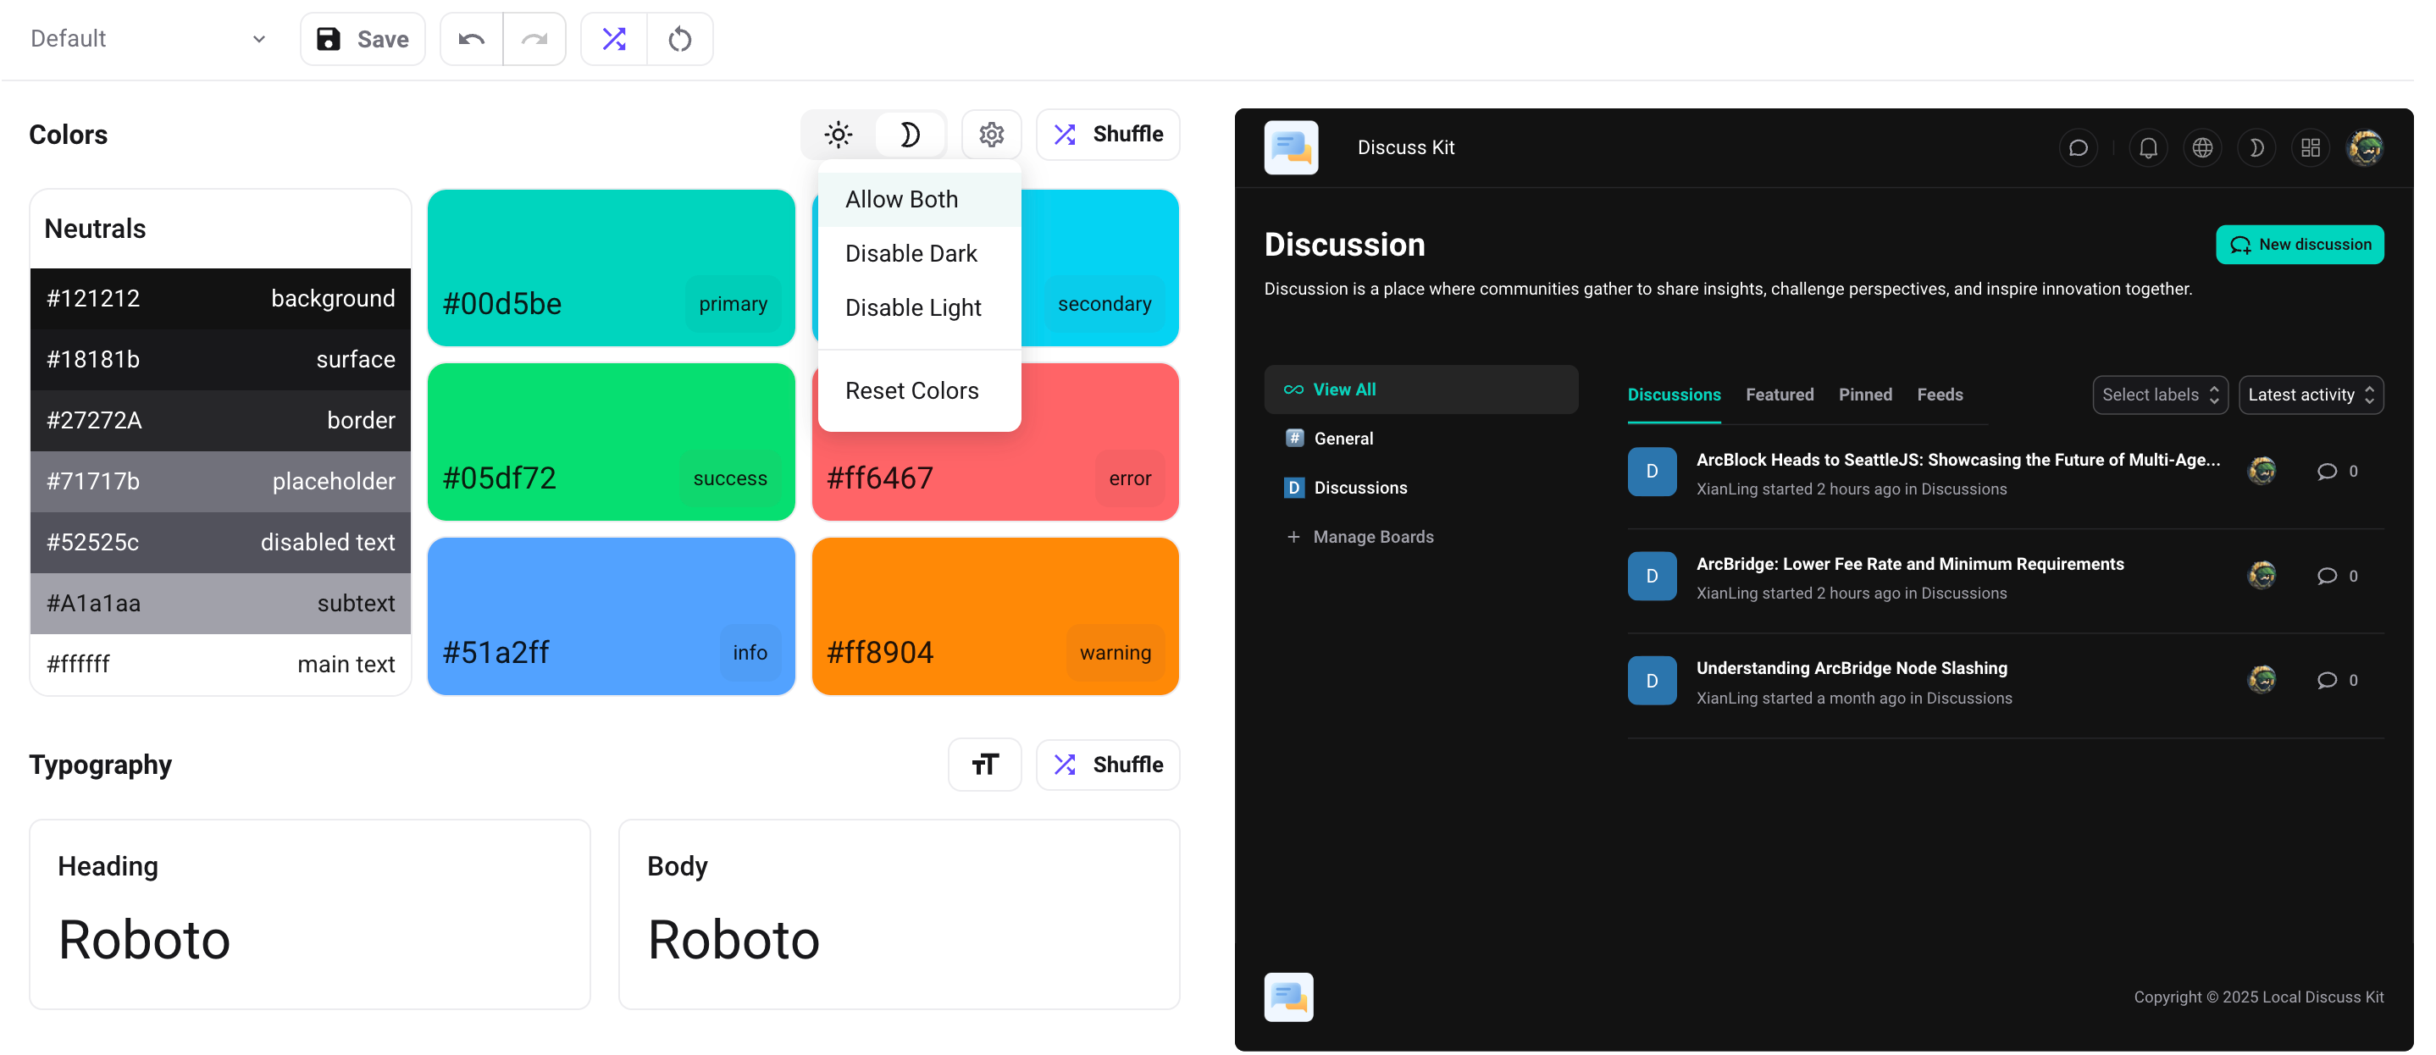Viewport: 2436px width, 1055px height.
Task: Switch to dark mode moon toggle
Action: pos(909,135)
